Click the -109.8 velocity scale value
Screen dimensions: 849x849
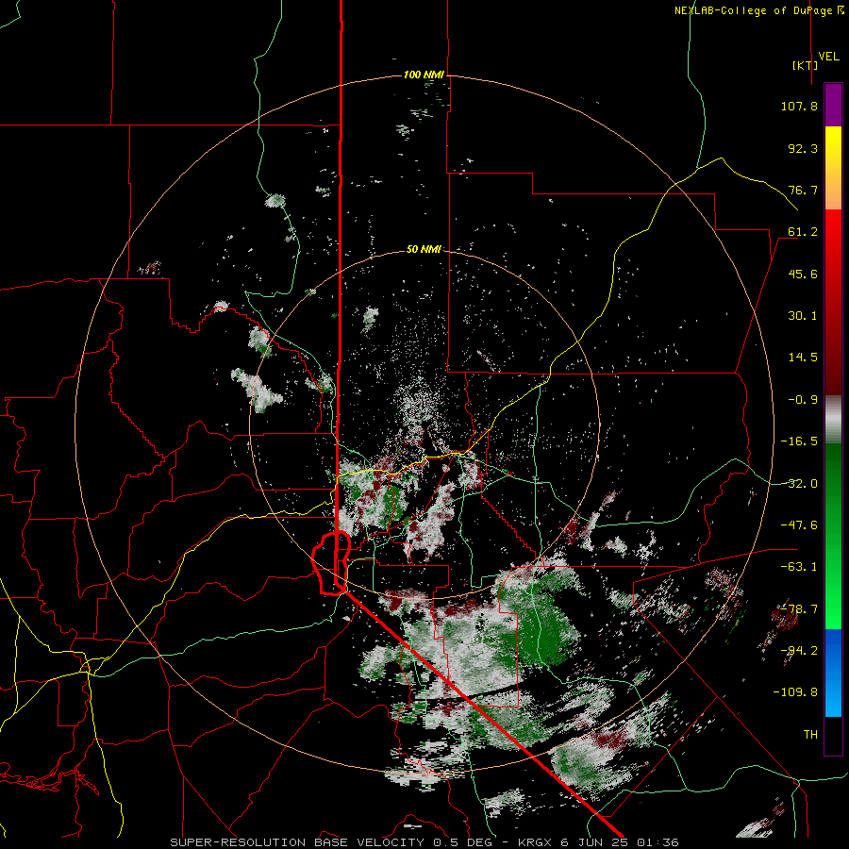[x=795, y=692]
